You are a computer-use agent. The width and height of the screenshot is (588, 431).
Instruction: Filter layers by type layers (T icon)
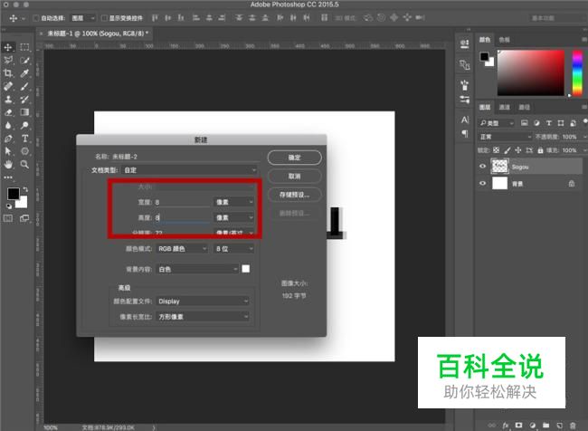548,123
